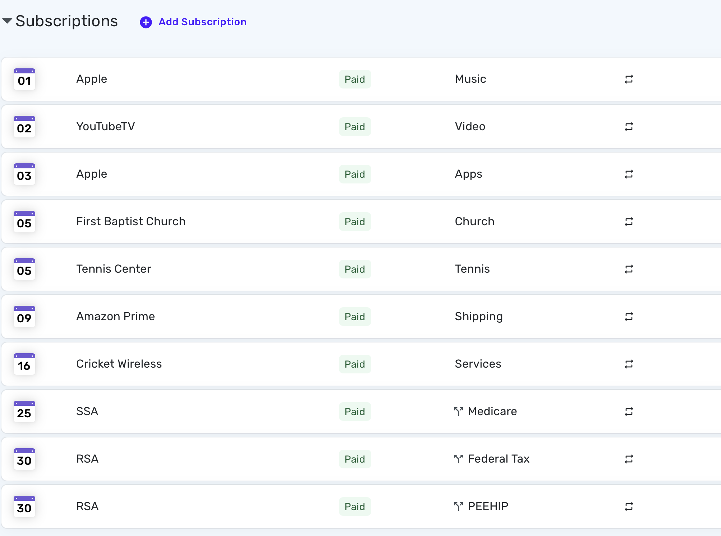Click the Add Subscription link
Image resolution: width=721 pixels, height=536 pixels.
202,22
